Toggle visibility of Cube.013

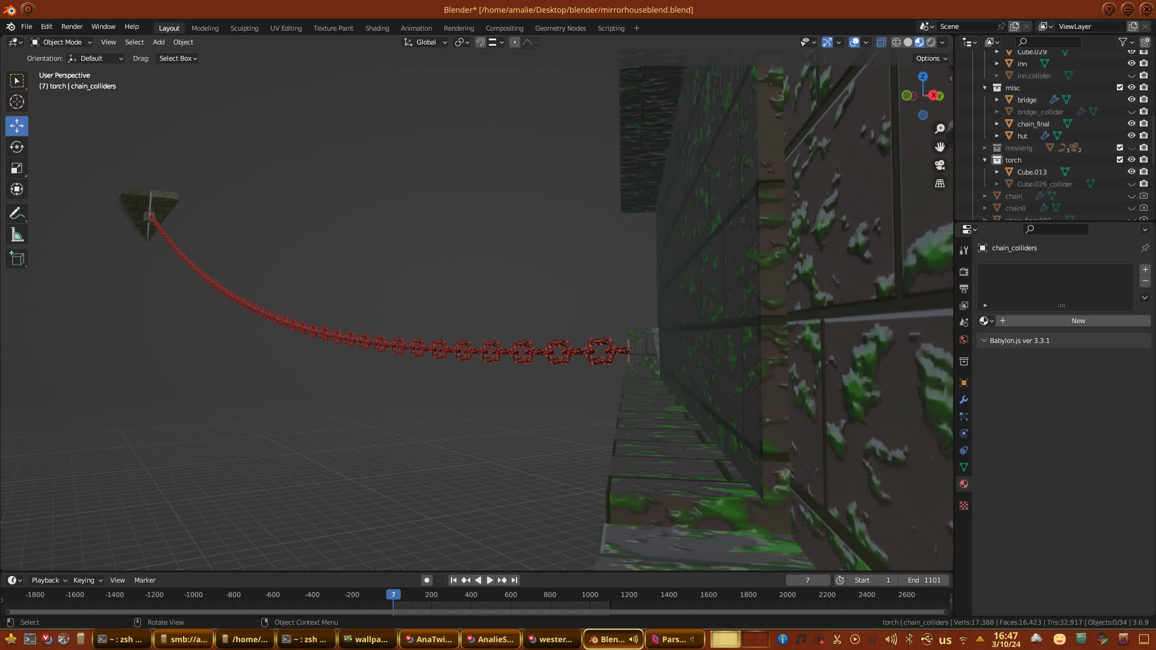[1131, 172]
